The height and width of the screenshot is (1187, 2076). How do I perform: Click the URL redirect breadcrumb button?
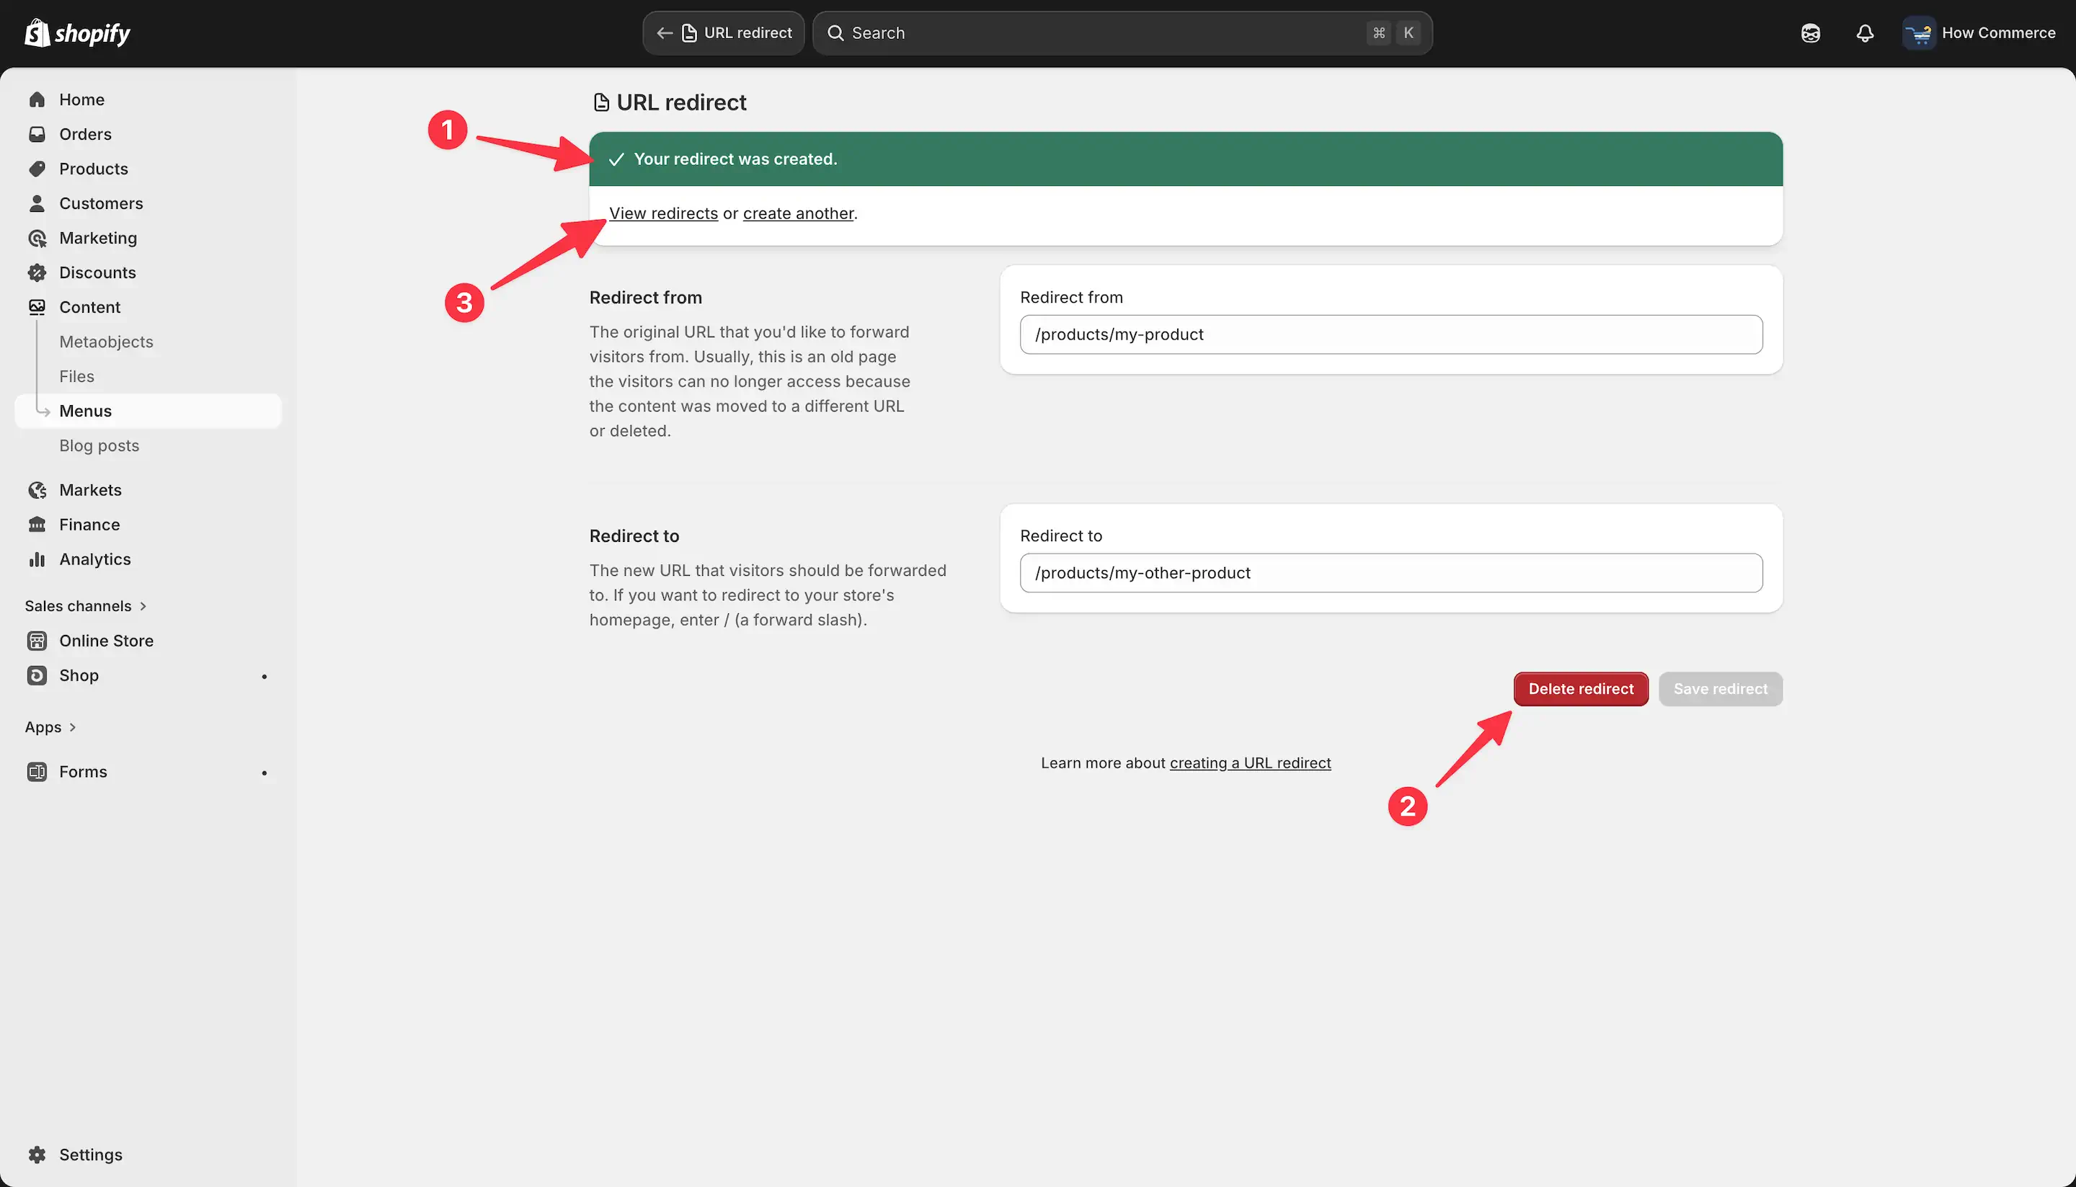tap(723, 32)
